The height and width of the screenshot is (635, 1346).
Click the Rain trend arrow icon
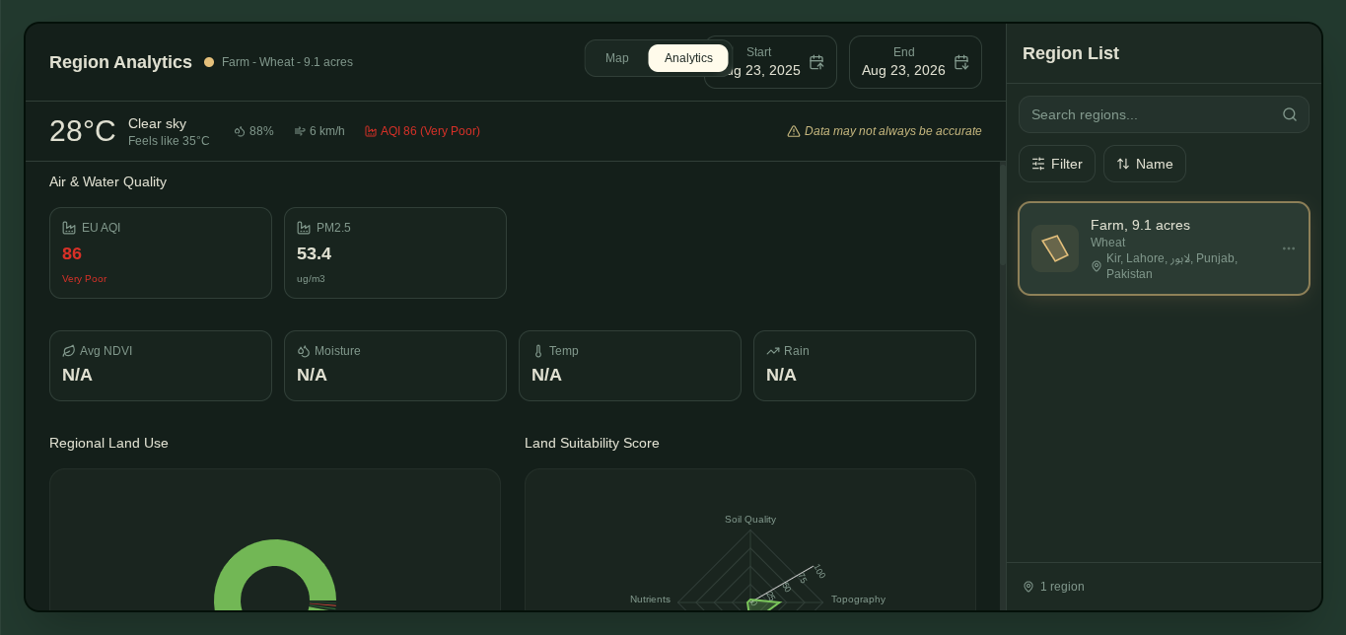point(773,351)
